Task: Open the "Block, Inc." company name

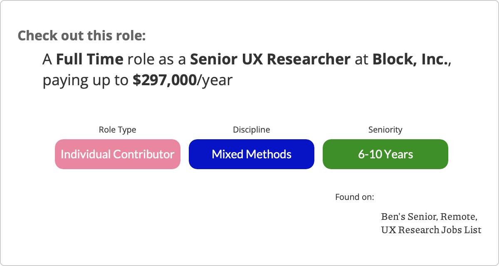Action: 410,60
